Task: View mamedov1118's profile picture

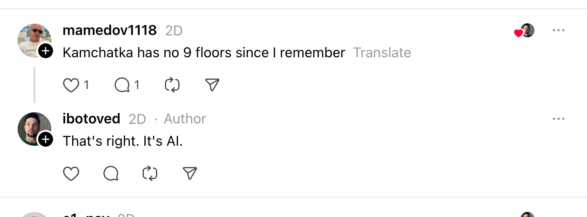Action: (x=32, y=37)
